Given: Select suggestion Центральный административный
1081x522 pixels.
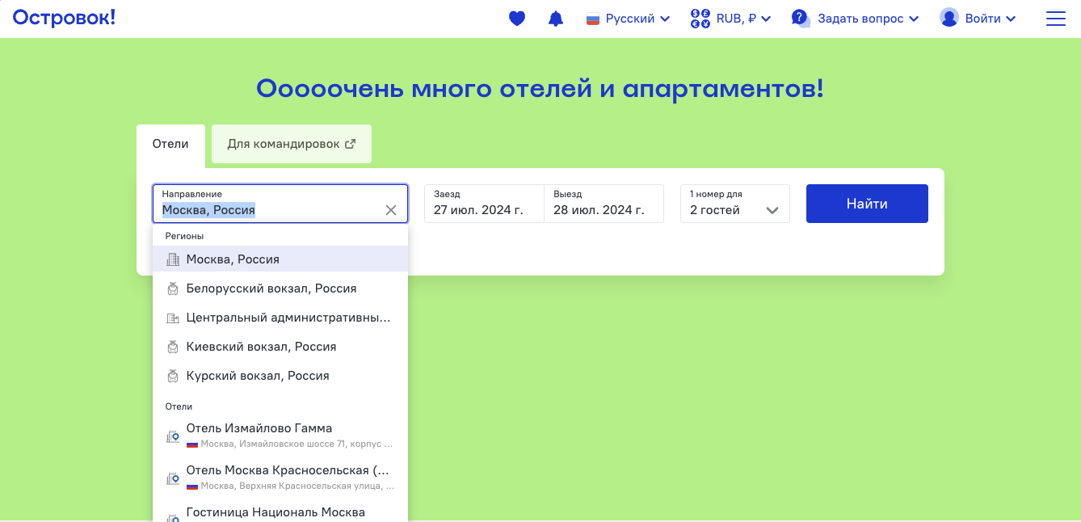Looking at the screenshot, I should pos(280,318).
